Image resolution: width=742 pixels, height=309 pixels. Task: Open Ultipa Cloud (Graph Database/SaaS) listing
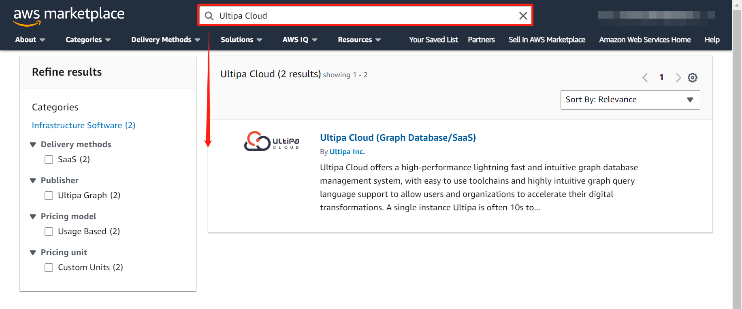pos(398,138)
